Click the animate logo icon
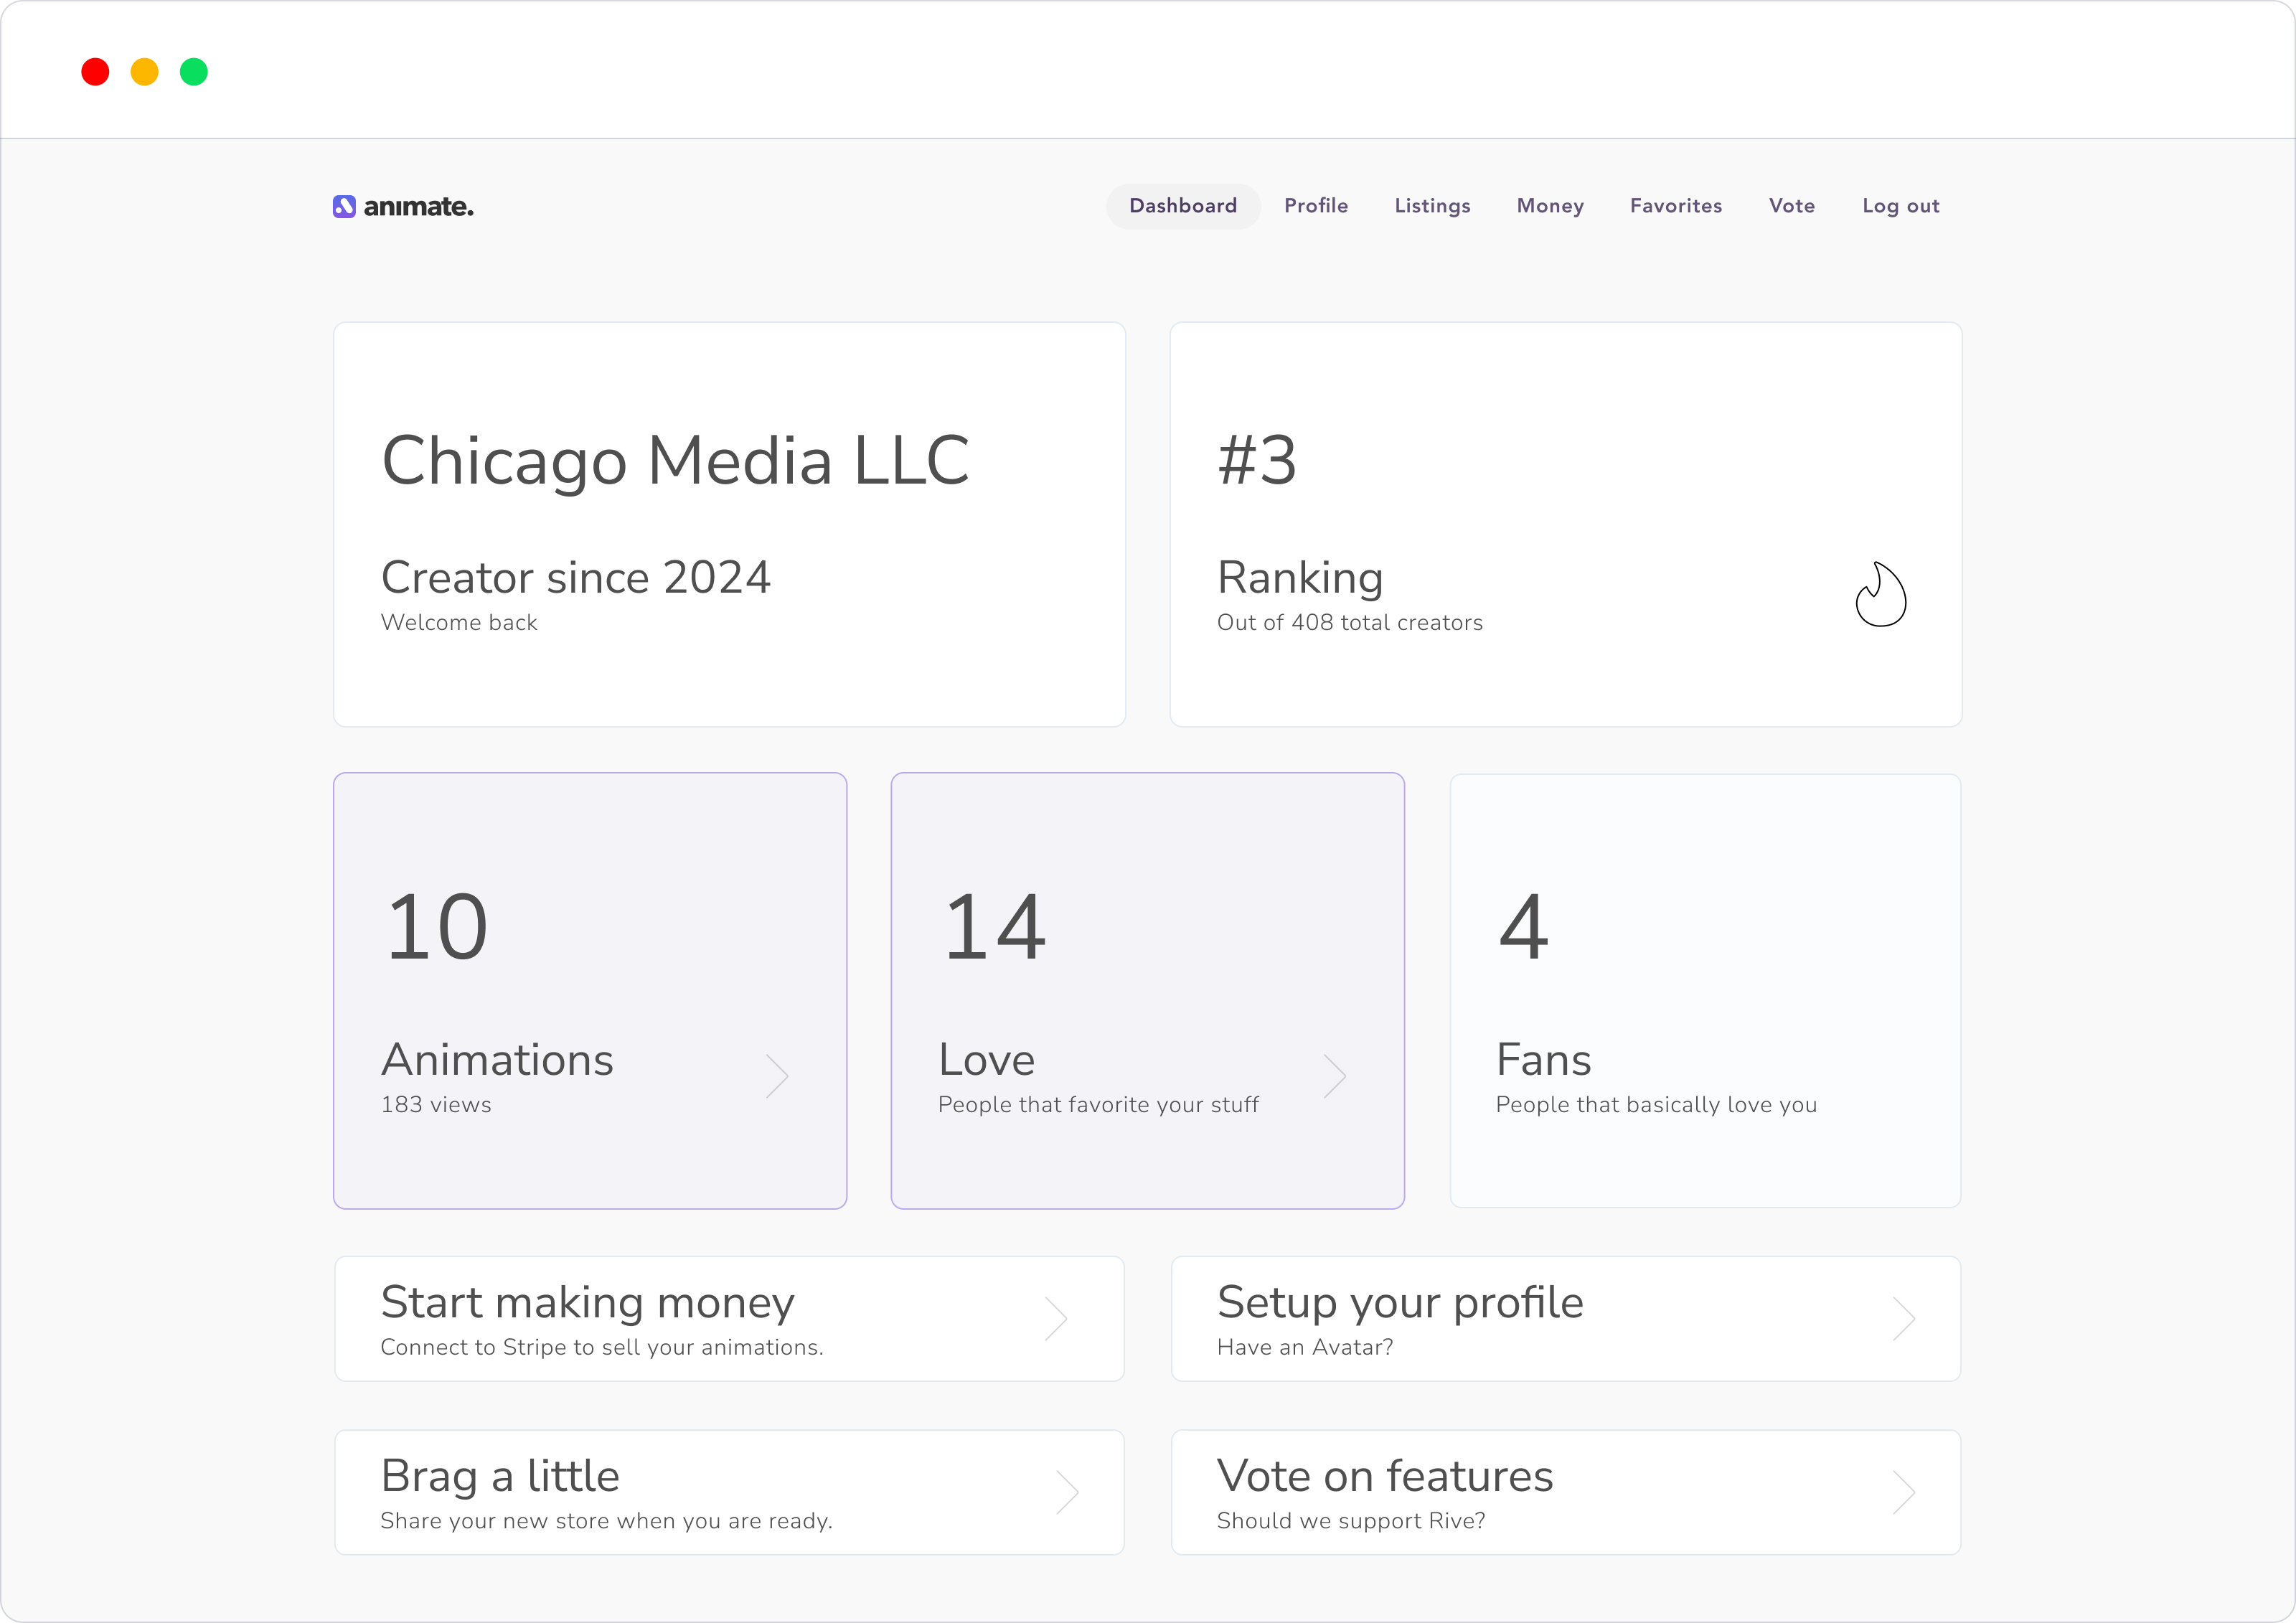 pyautogui.click(x=344, y=207)
